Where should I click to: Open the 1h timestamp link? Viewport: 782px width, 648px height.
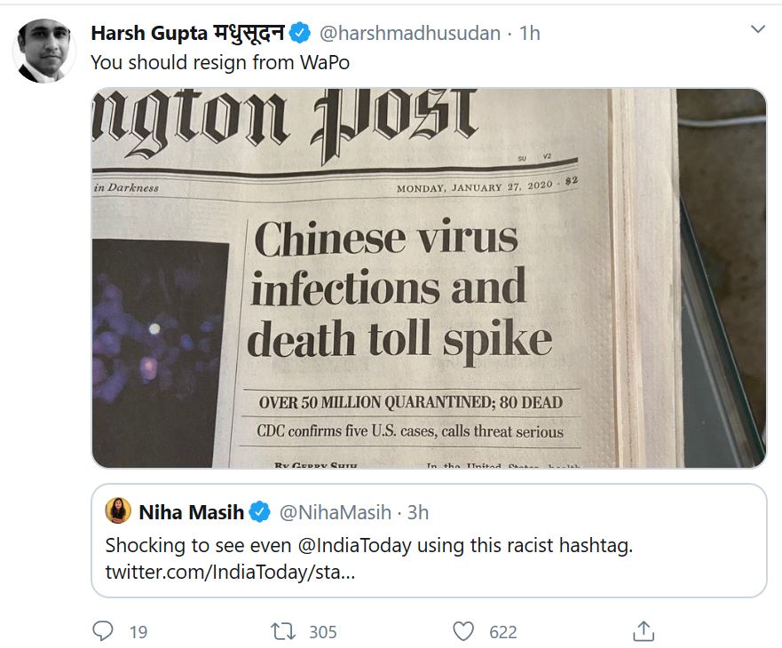click(530, 34)
